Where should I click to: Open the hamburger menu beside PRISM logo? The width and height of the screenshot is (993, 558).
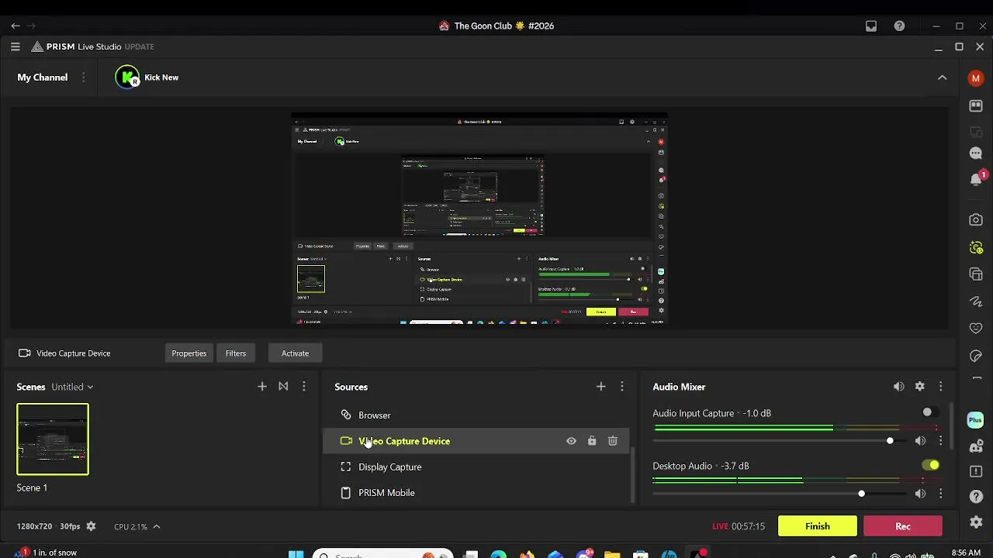15,46
